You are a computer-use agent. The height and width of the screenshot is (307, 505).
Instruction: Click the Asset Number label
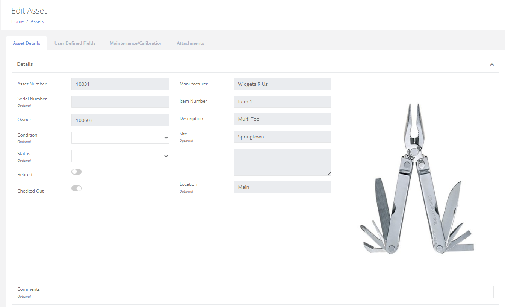coord(32,84)
